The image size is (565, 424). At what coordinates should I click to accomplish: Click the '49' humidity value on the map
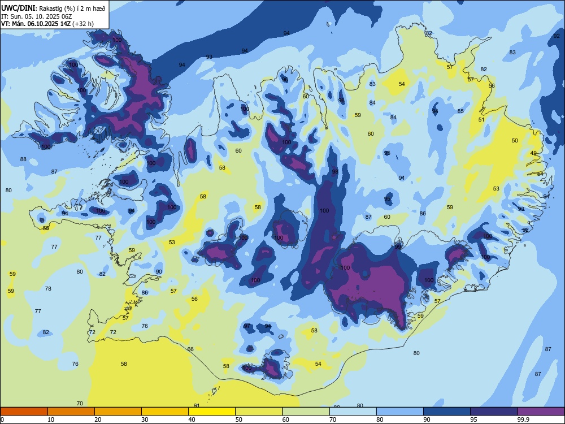(533, 153)
